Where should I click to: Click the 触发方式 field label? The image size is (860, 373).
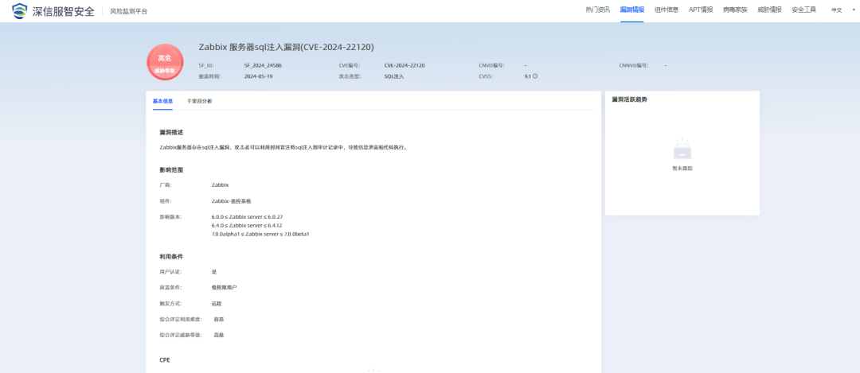point(170,303)
